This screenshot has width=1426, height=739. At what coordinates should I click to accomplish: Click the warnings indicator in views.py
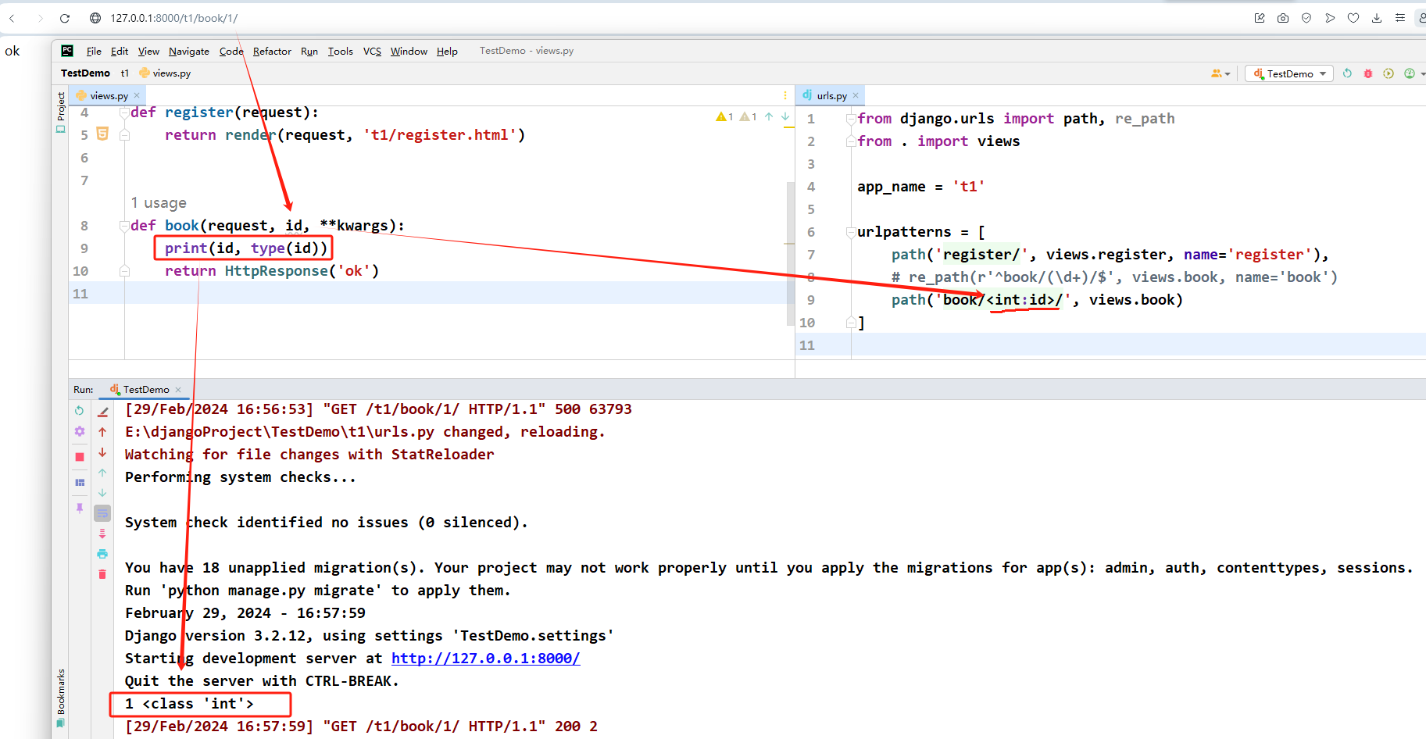(736, 116)
